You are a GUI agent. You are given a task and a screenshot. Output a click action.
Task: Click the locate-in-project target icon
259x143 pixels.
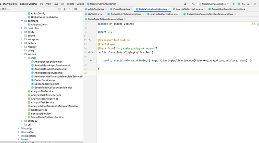click(60, 9)
